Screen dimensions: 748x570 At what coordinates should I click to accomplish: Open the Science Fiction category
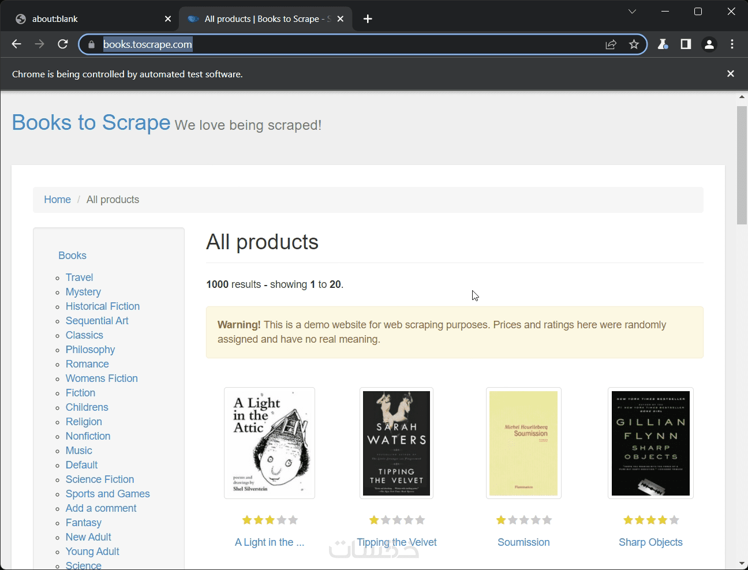[100, 479]
